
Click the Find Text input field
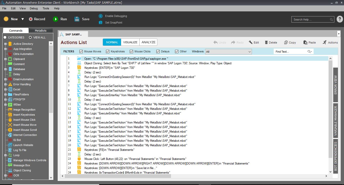point(290,52)
